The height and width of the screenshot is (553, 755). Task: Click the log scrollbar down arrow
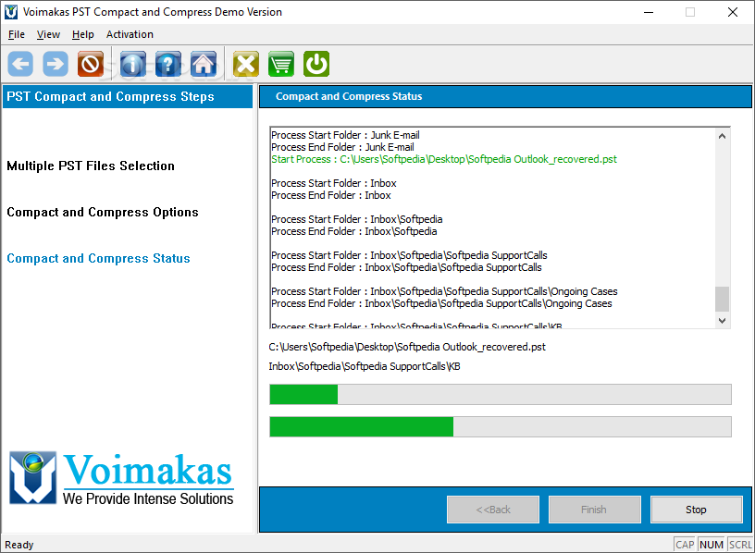722,321
